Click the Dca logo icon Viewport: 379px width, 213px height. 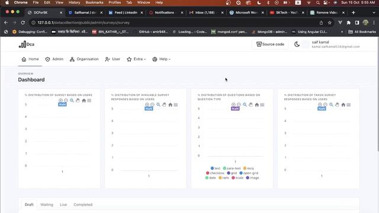[x=23, y=44]
